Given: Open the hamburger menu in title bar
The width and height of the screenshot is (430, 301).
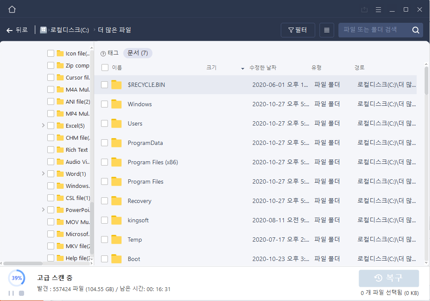Looking at the screenshot, I should [378, 9].
